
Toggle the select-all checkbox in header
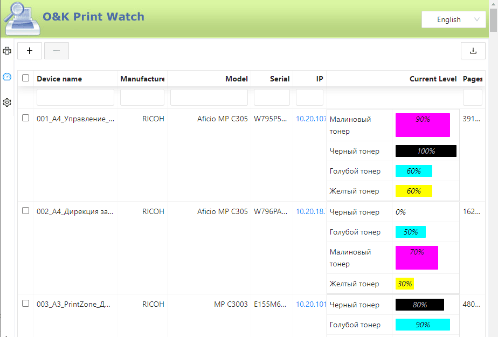point(26,78)
